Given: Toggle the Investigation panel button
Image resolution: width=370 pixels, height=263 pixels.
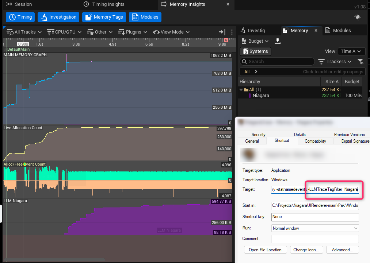Looking at the screenshot, I should click(x=58, y=17).
